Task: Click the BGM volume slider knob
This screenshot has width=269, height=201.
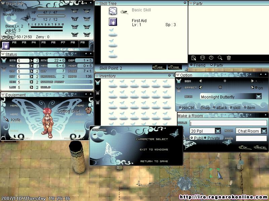Action: [x=225, y=81]
